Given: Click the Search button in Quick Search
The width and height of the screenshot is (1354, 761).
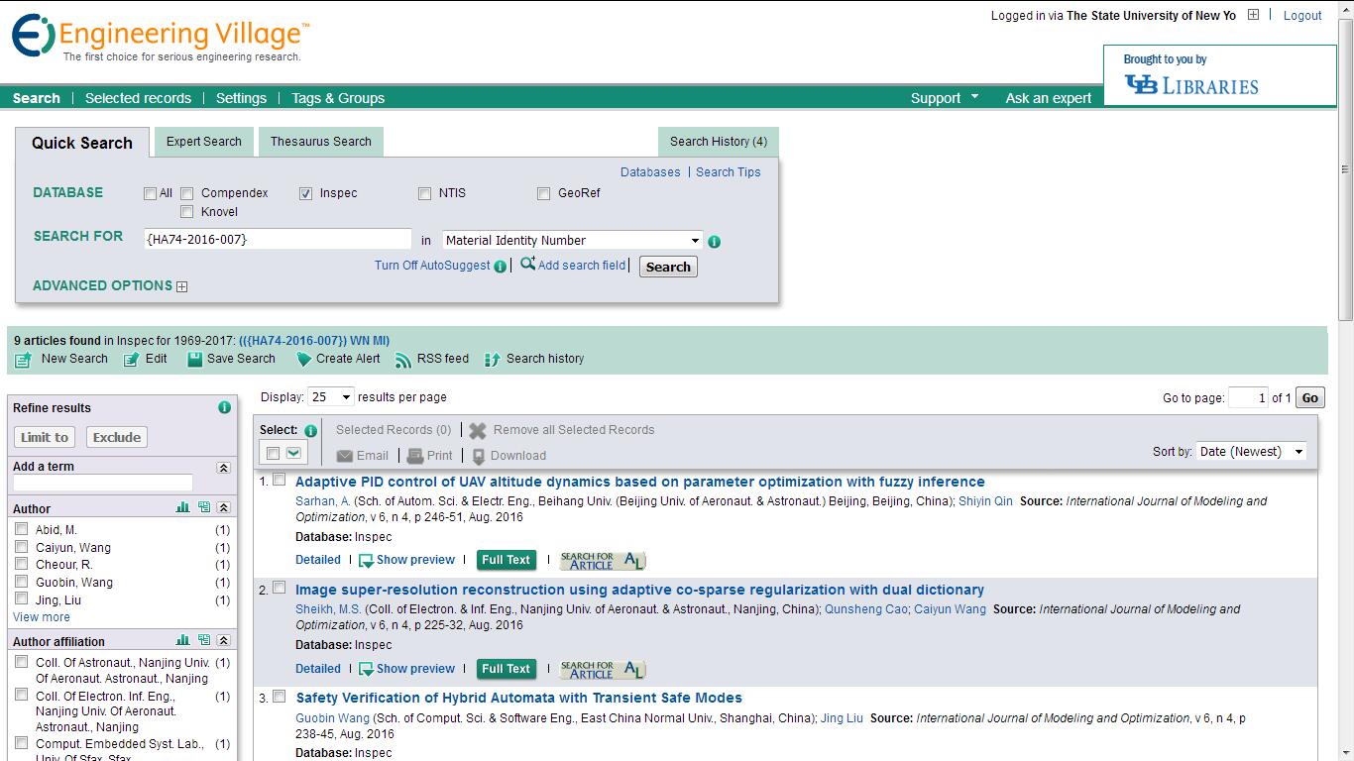Looking at the screenshot, I should click(x=668, y=267).
